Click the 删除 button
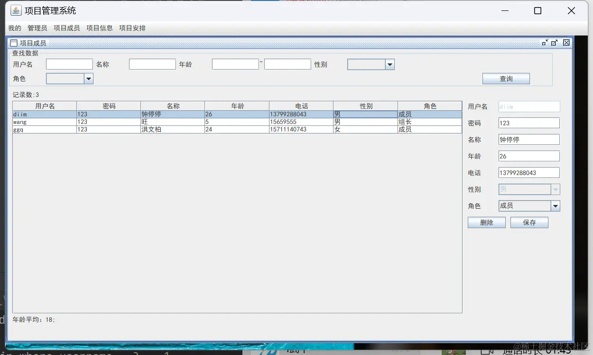The image size is (593, 355). coord(487,222)
